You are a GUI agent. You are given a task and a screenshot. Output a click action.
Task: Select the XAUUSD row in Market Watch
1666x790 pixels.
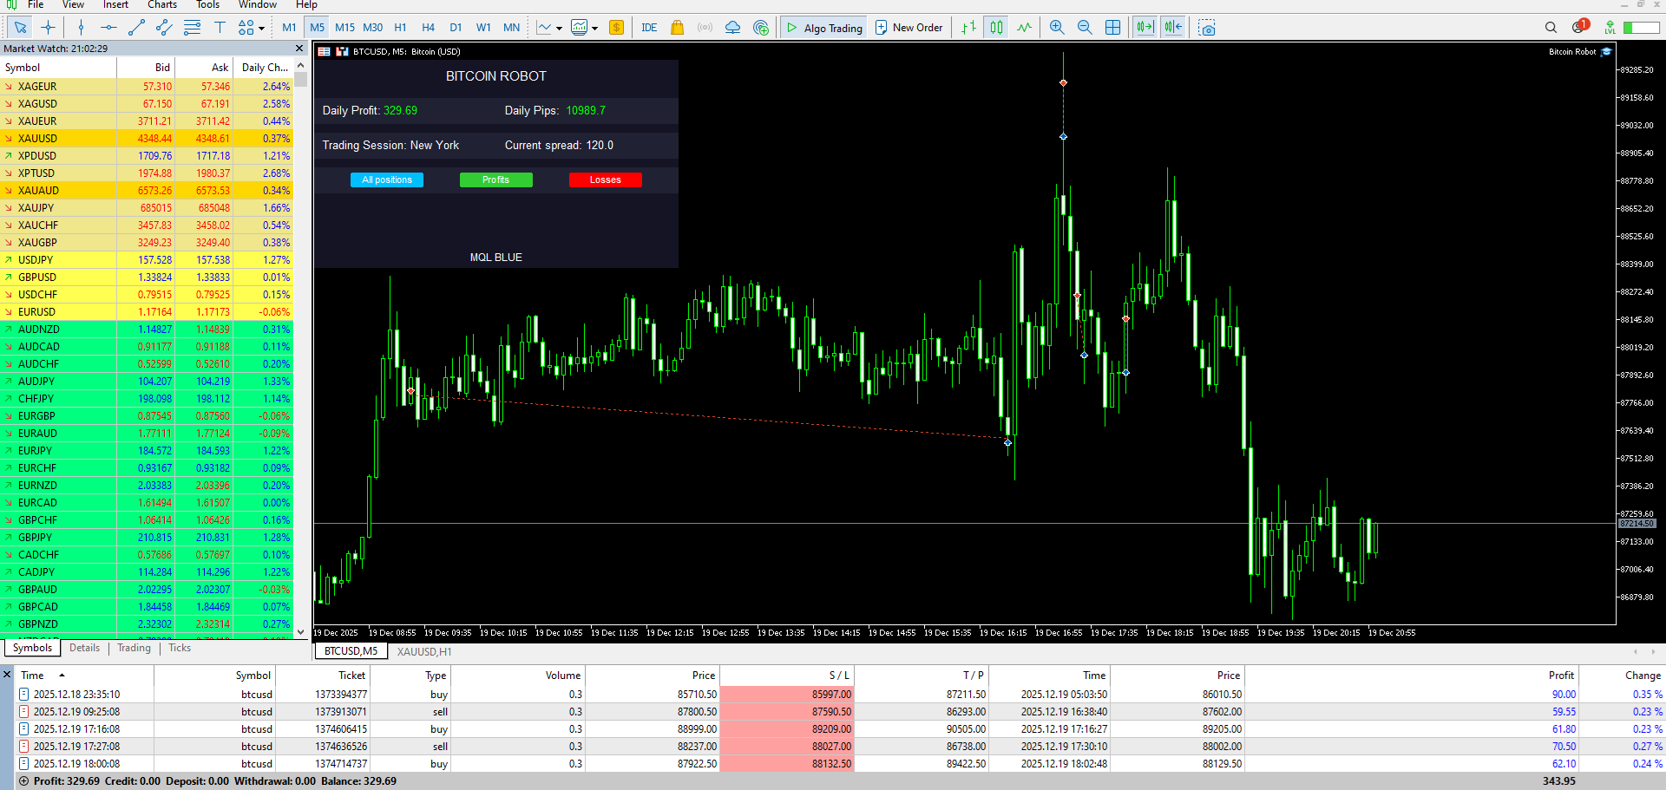coord(147,139)
